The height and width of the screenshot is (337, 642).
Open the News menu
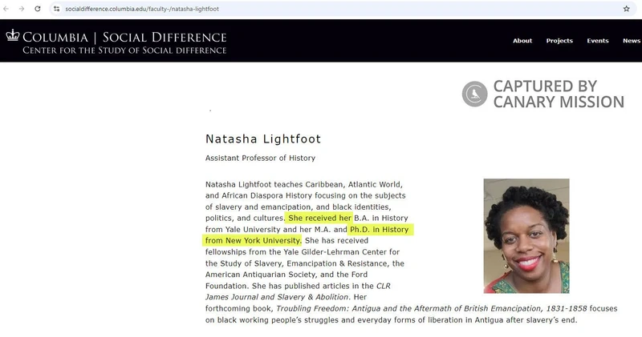632,41
